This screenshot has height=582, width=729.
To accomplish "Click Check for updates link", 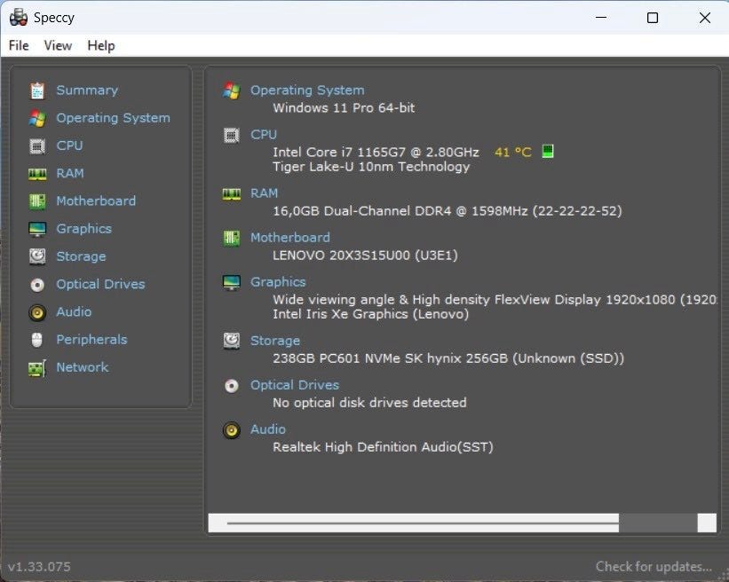I will tap(654, 566).
